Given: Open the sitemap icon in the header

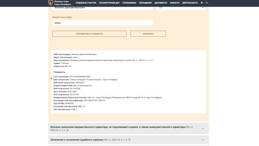Looking at the screenshot, I should coord(207,3).
